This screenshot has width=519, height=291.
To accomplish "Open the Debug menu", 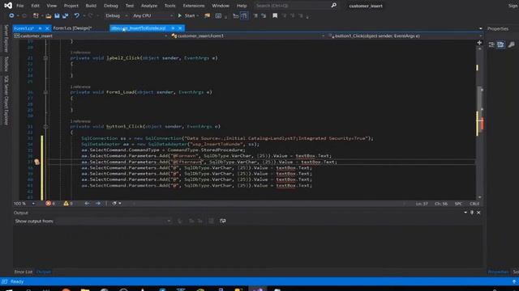I will pos(110,6).
